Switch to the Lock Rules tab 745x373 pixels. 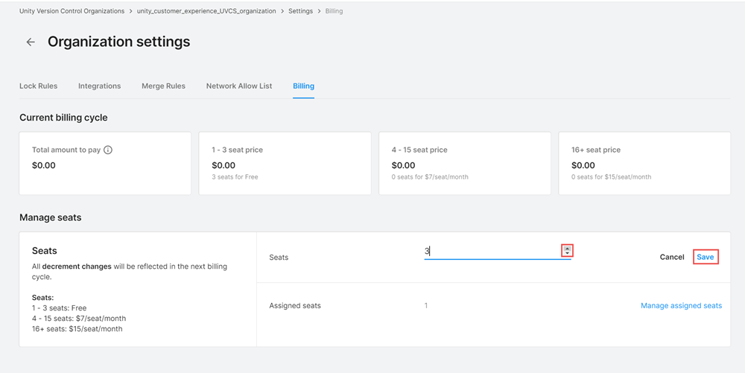coord(38,86)
